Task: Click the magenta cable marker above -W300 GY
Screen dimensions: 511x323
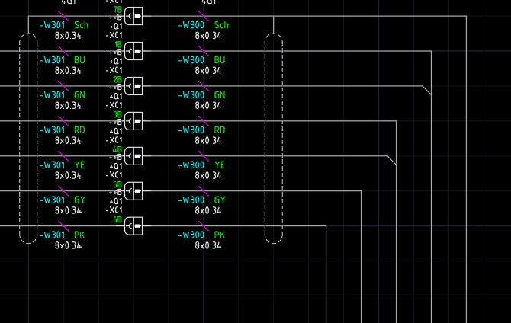Action: 204,191
